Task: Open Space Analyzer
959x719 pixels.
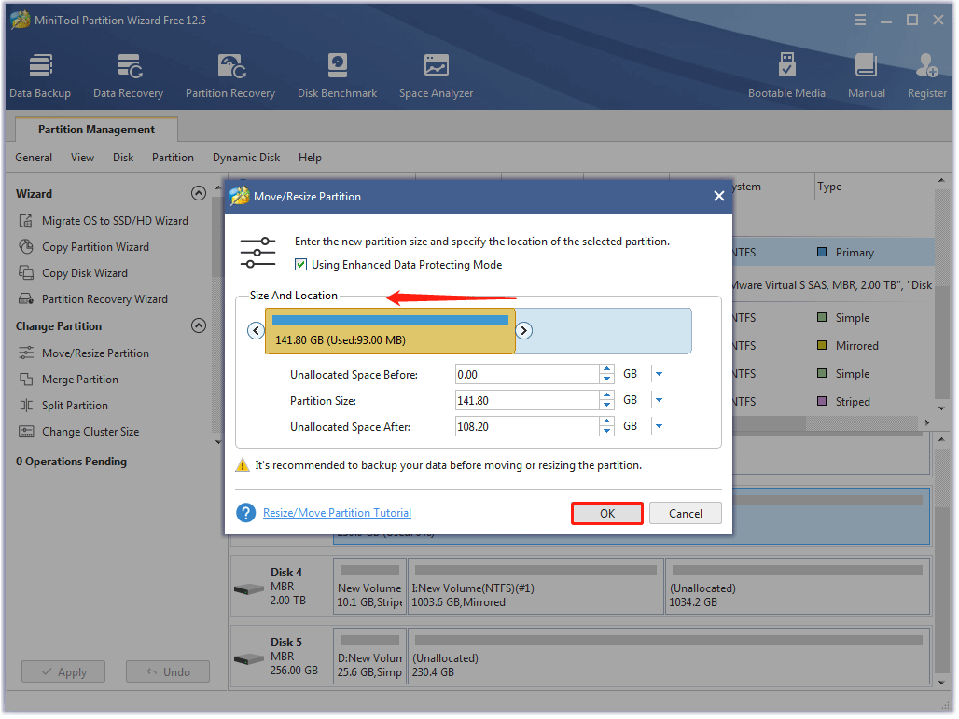Action: (436, 76)
